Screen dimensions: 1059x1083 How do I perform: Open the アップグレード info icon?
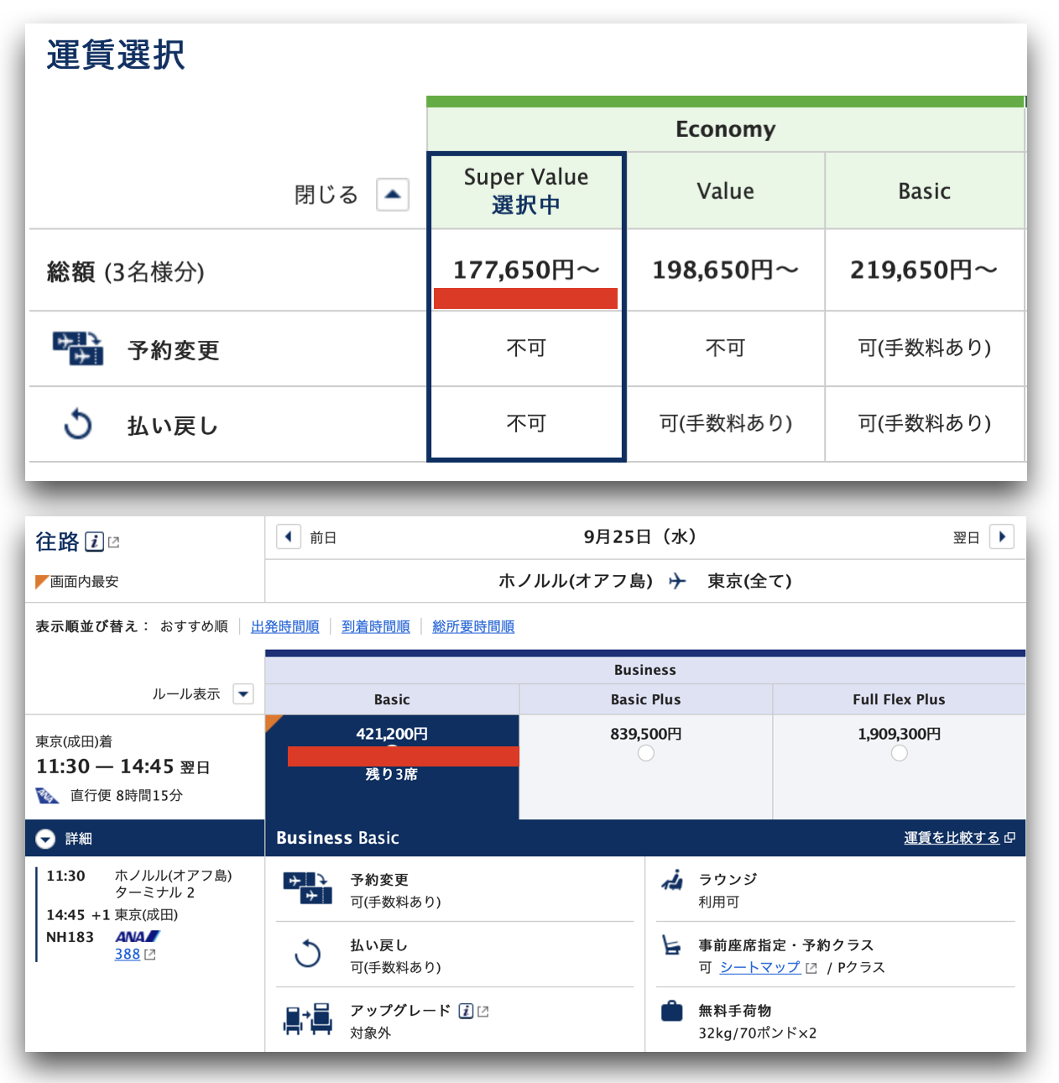pyautogui.click(x=467, y=1011)
